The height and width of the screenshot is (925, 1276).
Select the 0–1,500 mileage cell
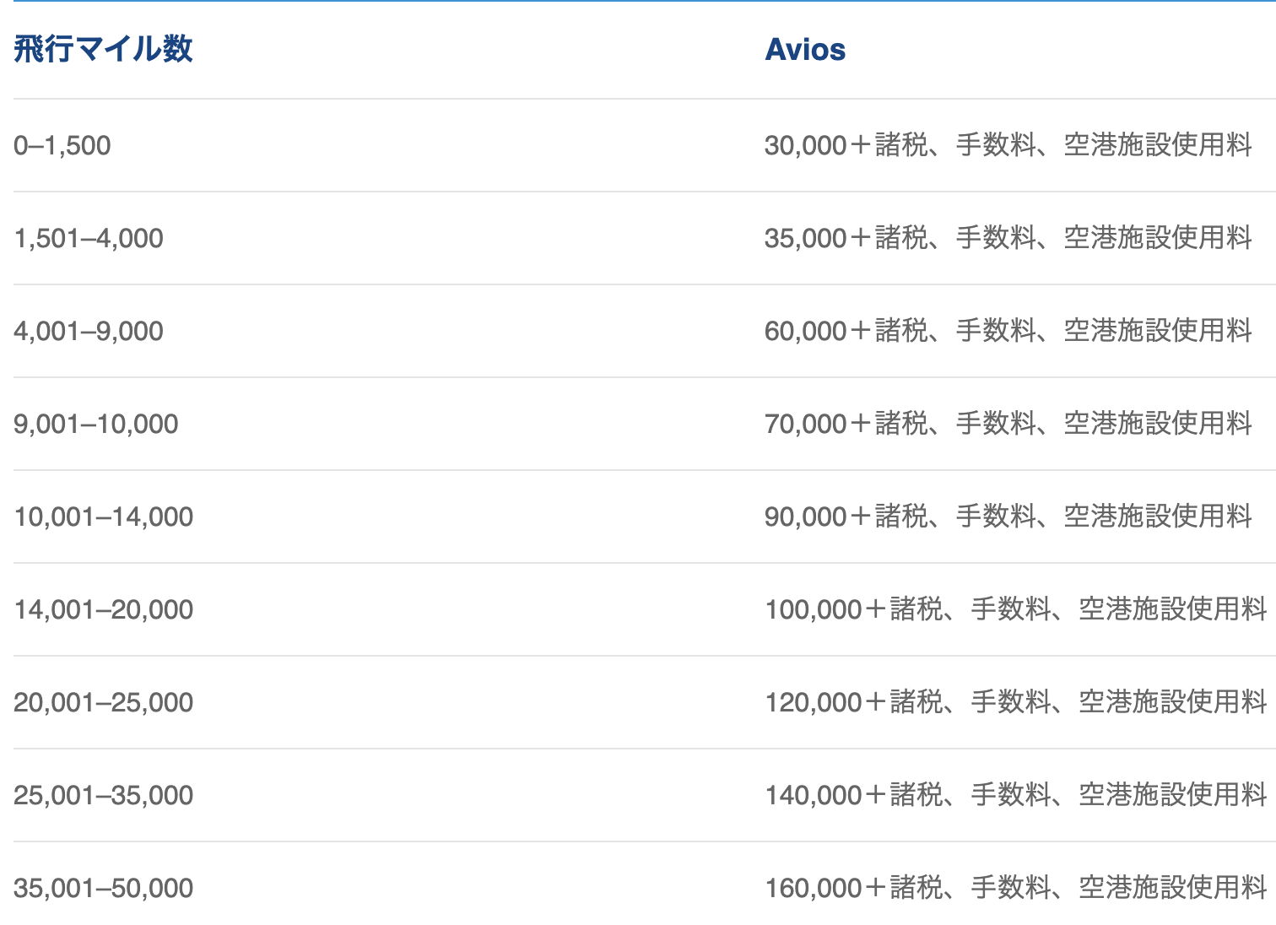[x=62, y=145]
